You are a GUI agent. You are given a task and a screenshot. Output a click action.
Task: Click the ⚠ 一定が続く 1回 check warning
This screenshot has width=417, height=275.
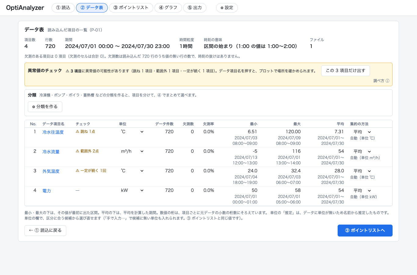tap(91, 171)
